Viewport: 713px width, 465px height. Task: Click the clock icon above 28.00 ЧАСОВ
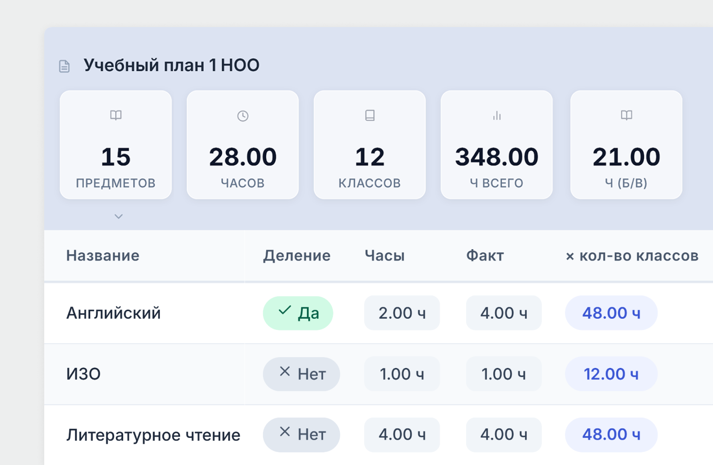click(243, 116)
